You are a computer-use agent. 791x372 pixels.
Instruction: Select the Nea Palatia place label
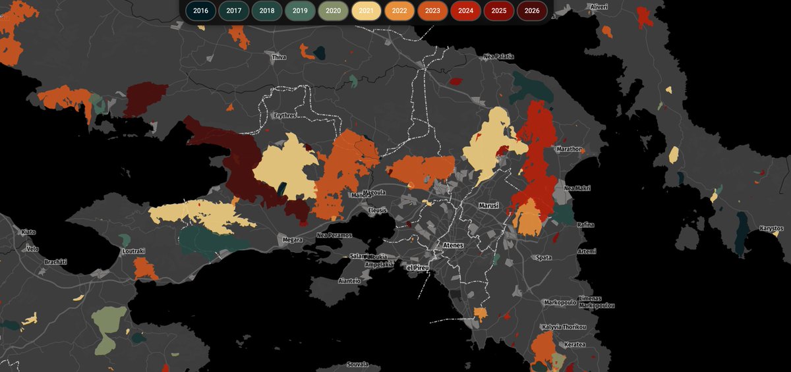coord(498,57)
